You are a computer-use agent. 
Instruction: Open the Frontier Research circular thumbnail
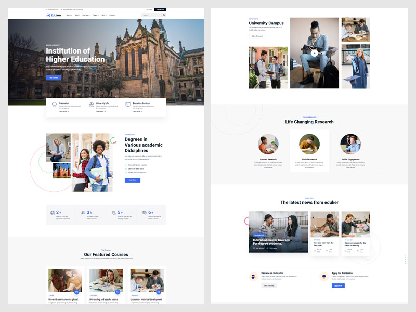click(268, 144)
